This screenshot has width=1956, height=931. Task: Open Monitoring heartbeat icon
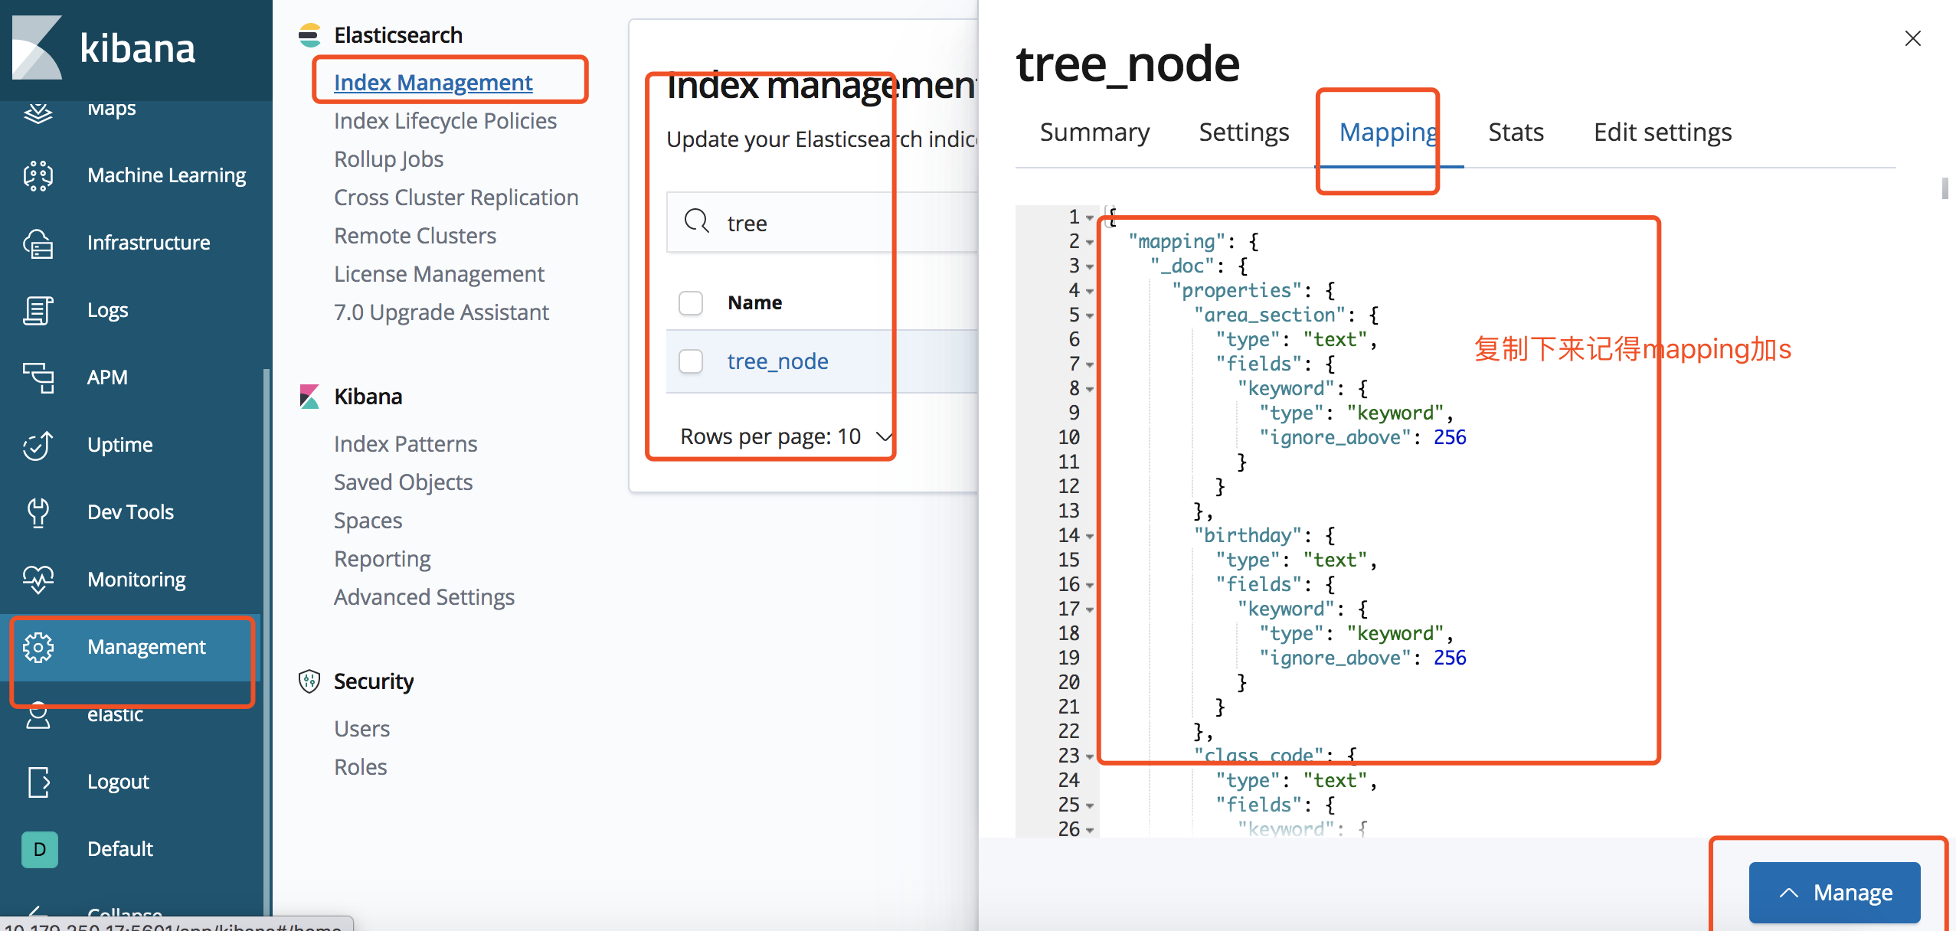(38, 580)
